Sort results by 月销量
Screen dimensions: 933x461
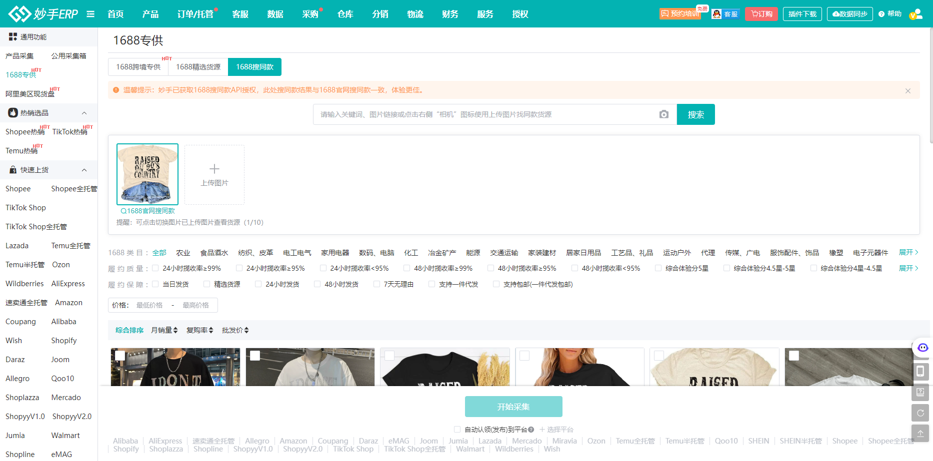[x=164, y=330]
